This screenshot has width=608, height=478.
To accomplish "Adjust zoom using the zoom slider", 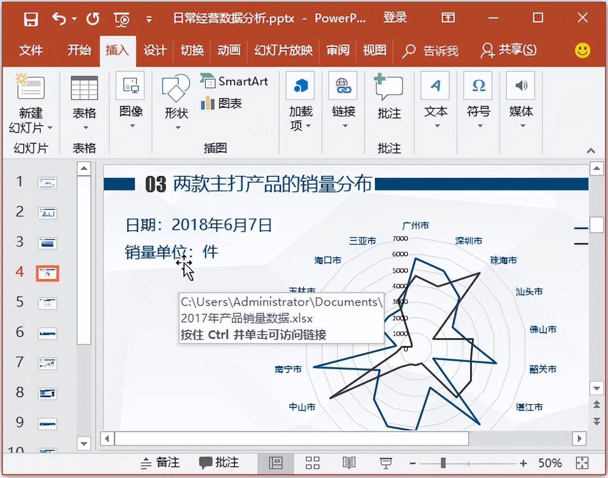I will click(x=443, y=462).
